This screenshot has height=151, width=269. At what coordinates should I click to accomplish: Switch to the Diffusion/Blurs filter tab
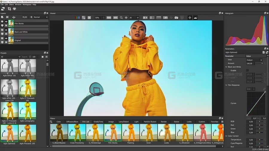(x=72, y=122)
